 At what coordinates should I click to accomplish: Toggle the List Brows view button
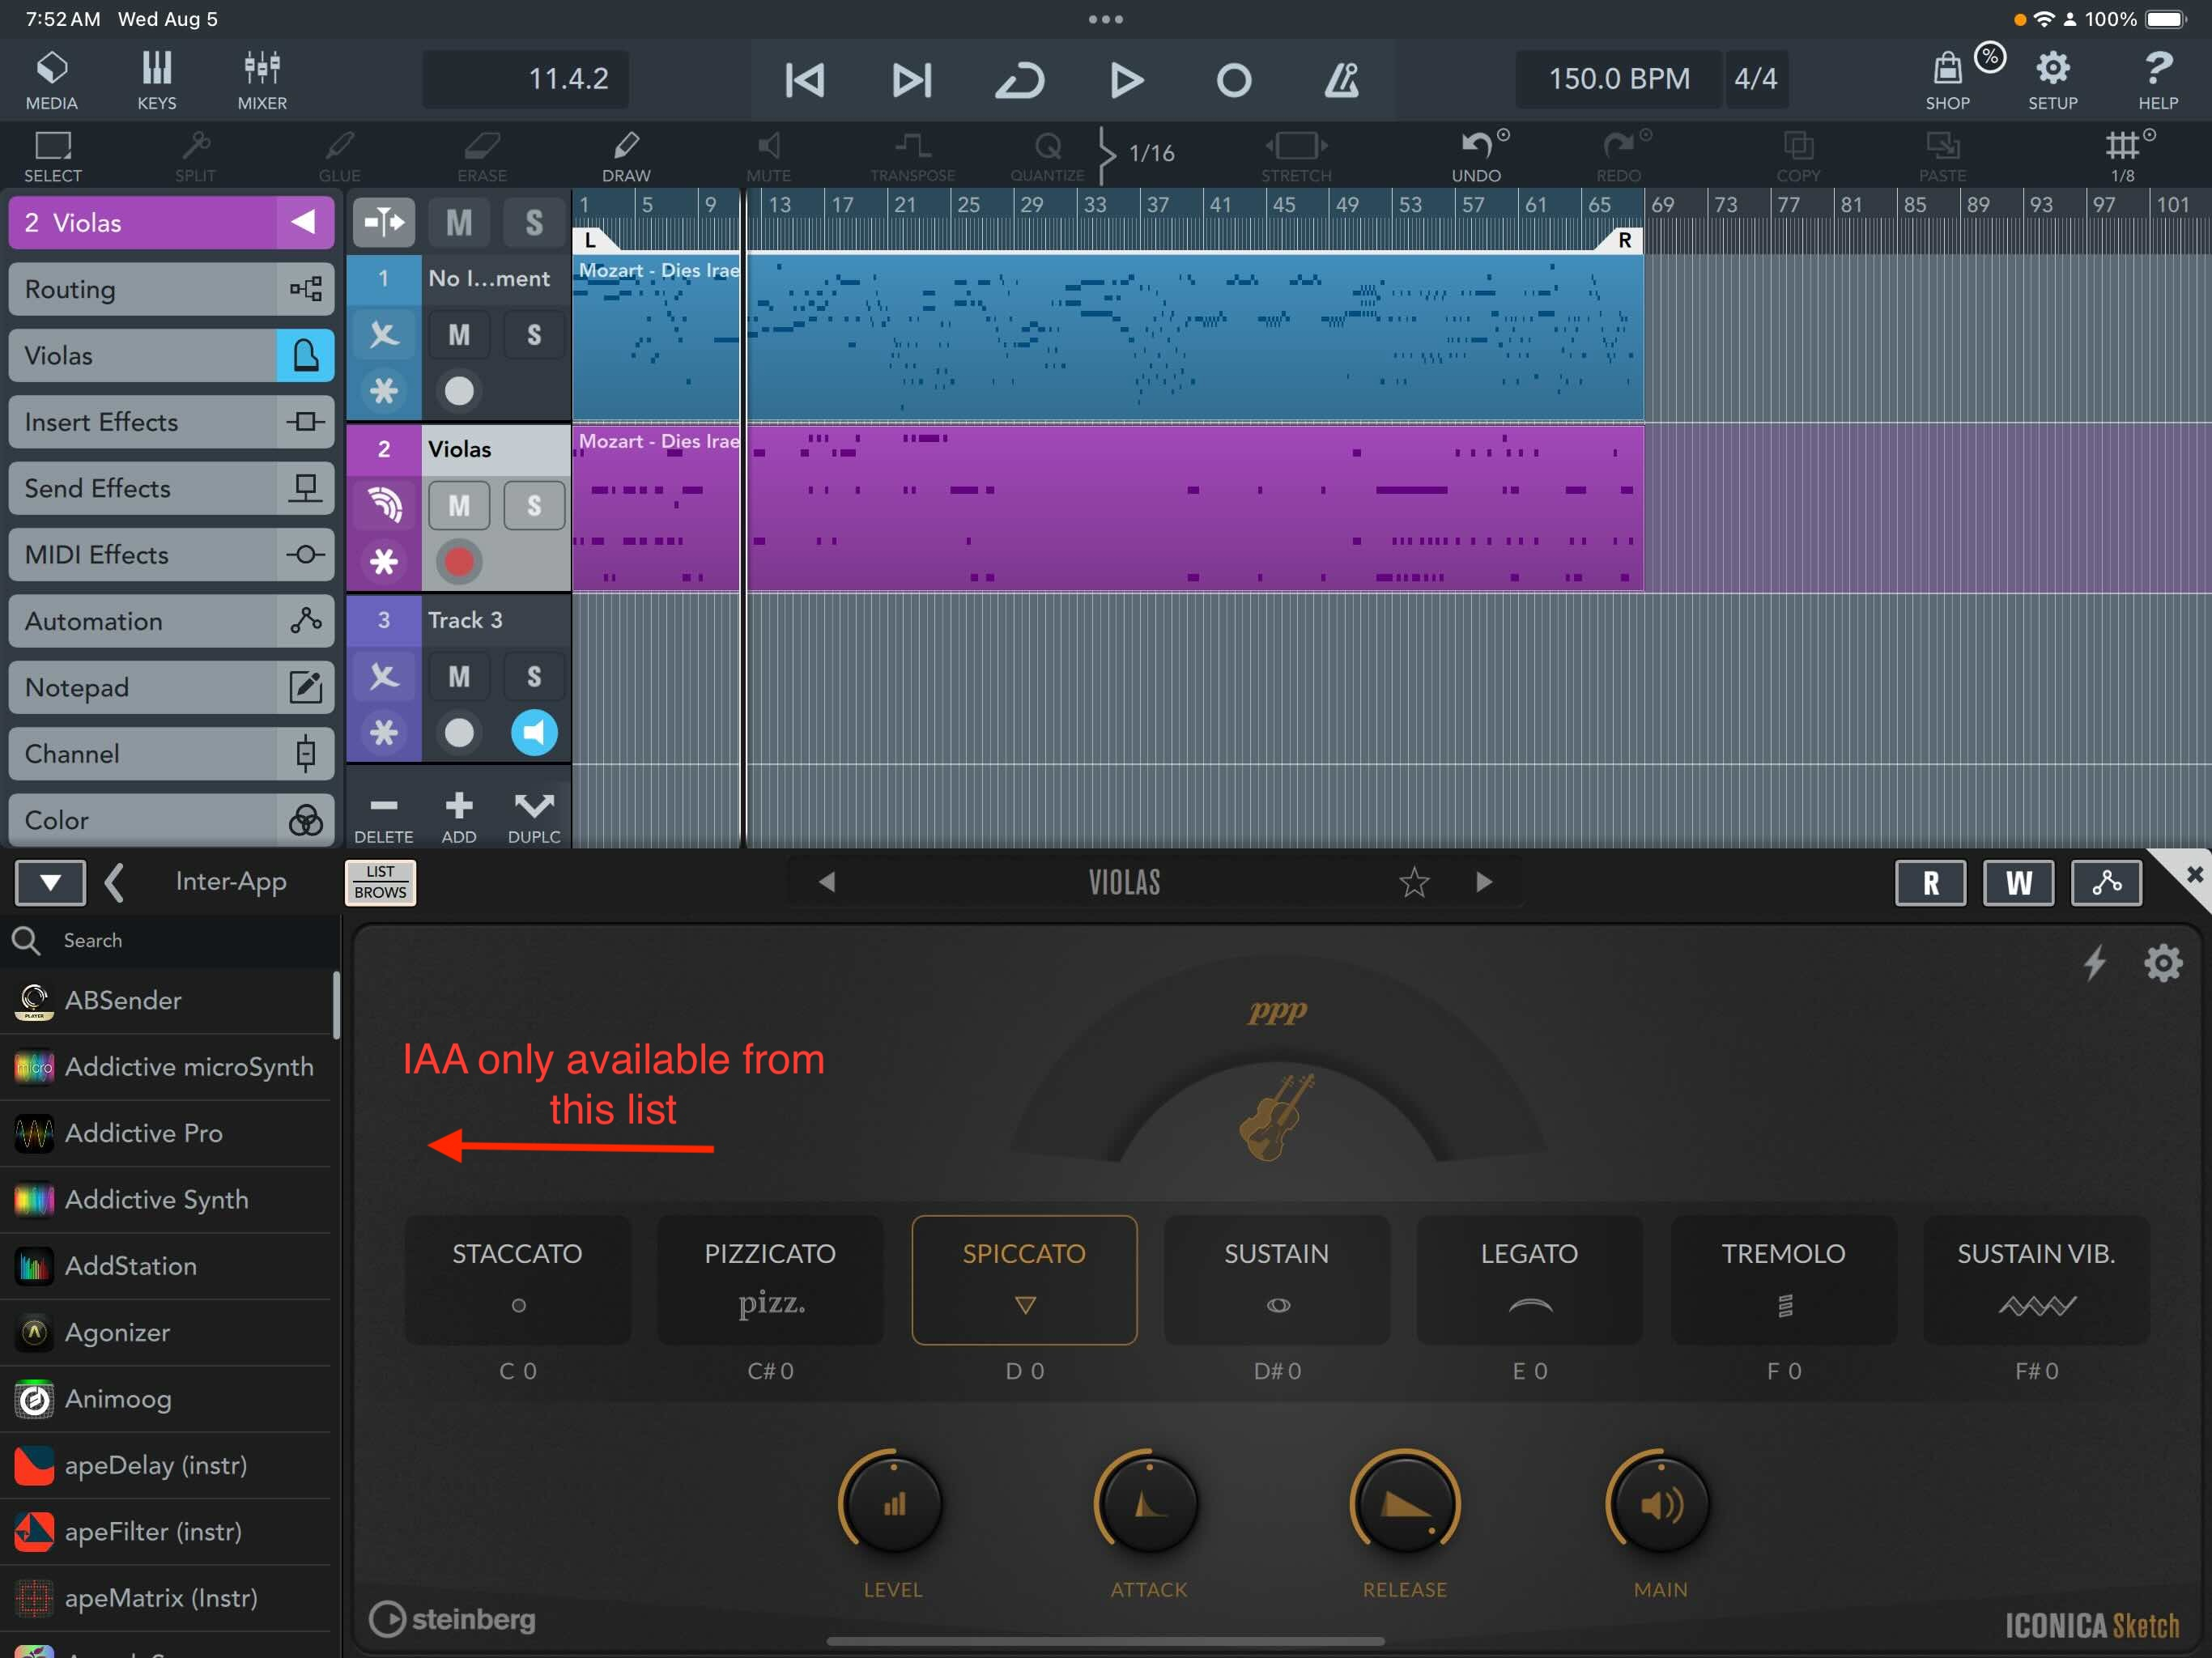380,882
